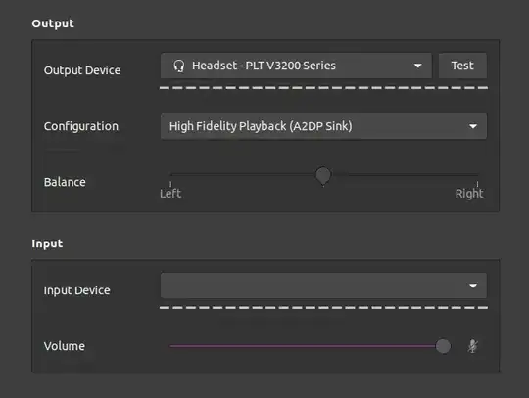This screenshot has width=529, height=398.
Task: Click the output level meter bar
Action: click(323, 88)
